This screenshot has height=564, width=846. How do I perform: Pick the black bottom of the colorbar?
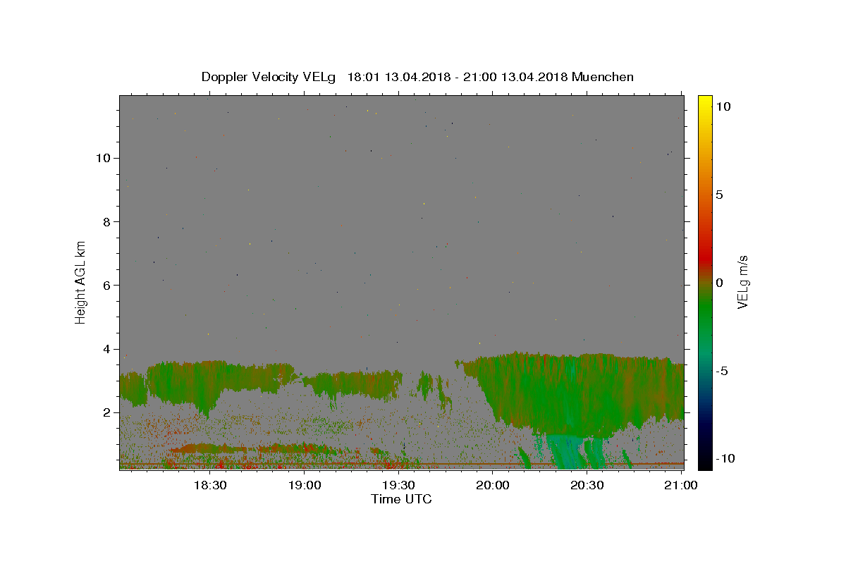click(705, 462)
